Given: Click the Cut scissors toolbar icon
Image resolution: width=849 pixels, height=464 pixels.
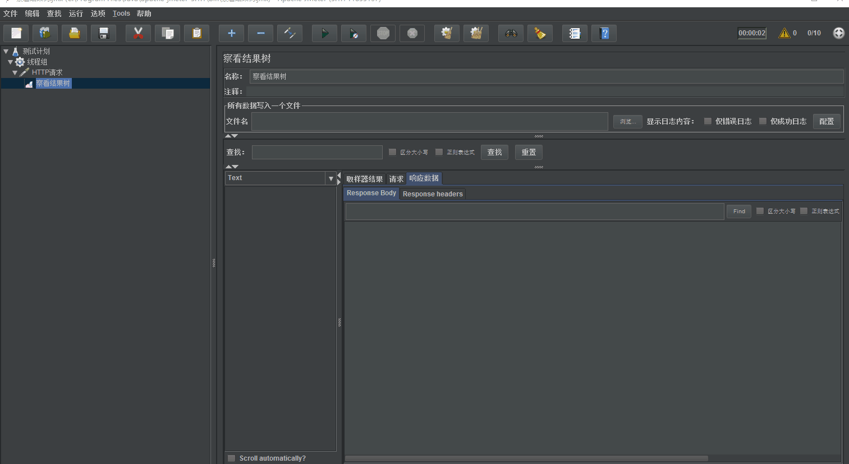Looking at the screenshot, I should click(x=138, y=34).
